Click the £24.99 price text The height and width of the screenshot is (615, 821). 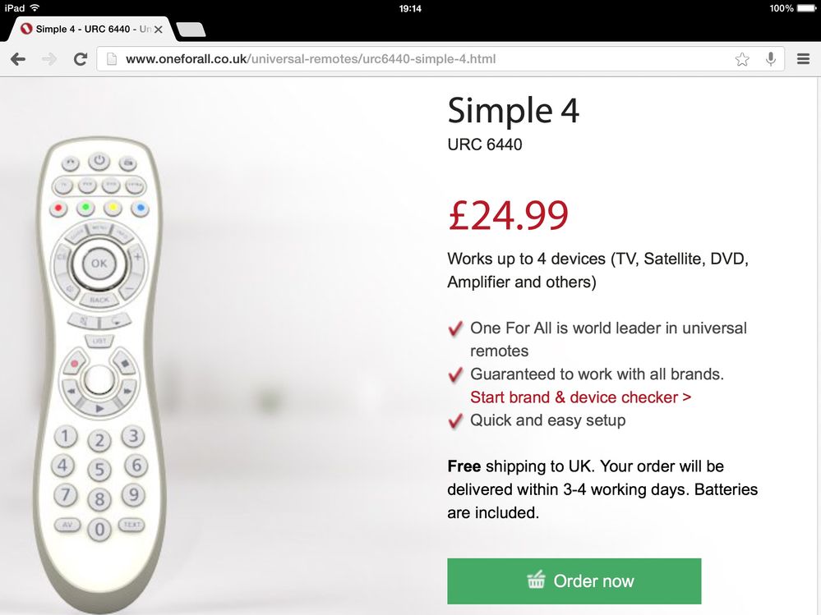508,215
